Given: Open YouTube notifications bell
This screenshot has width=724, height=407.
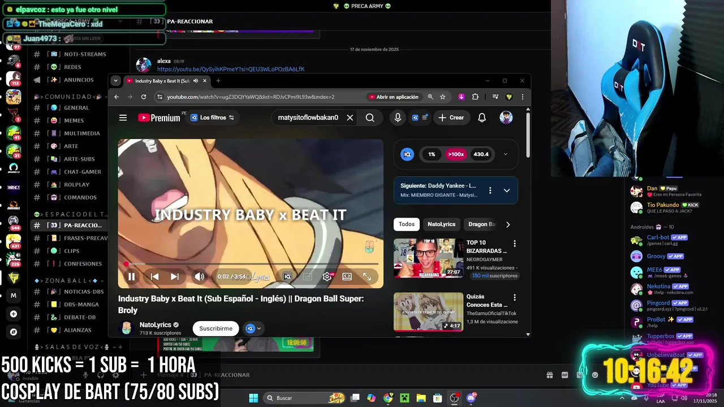Looking at the screenshot, I should (x=482, y=118).
